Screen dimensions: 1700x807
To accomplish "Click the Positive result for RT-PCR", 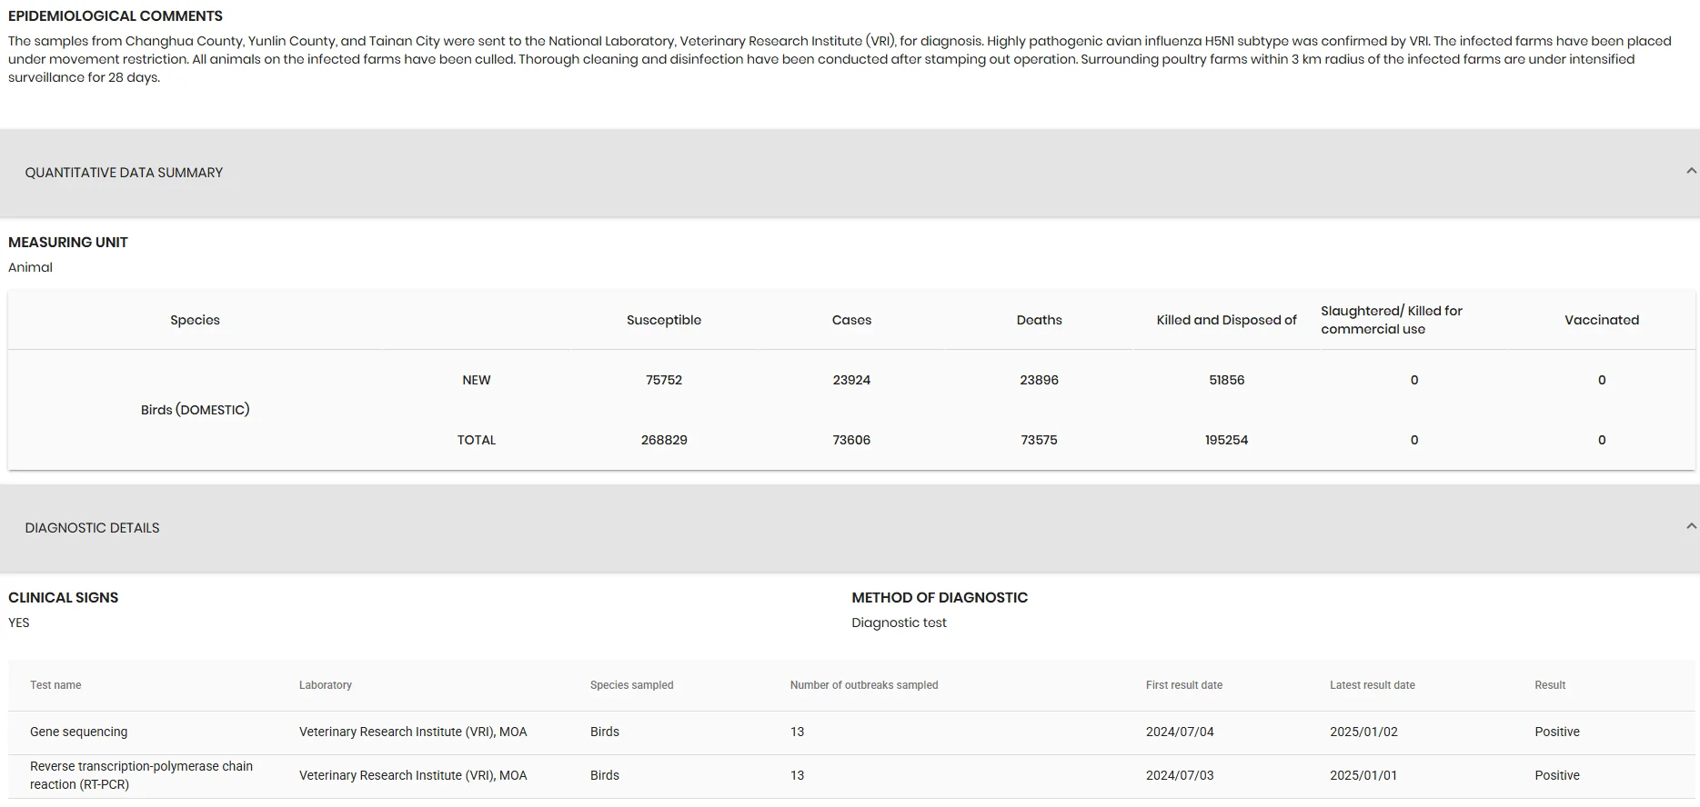I will pos(1557,775).
